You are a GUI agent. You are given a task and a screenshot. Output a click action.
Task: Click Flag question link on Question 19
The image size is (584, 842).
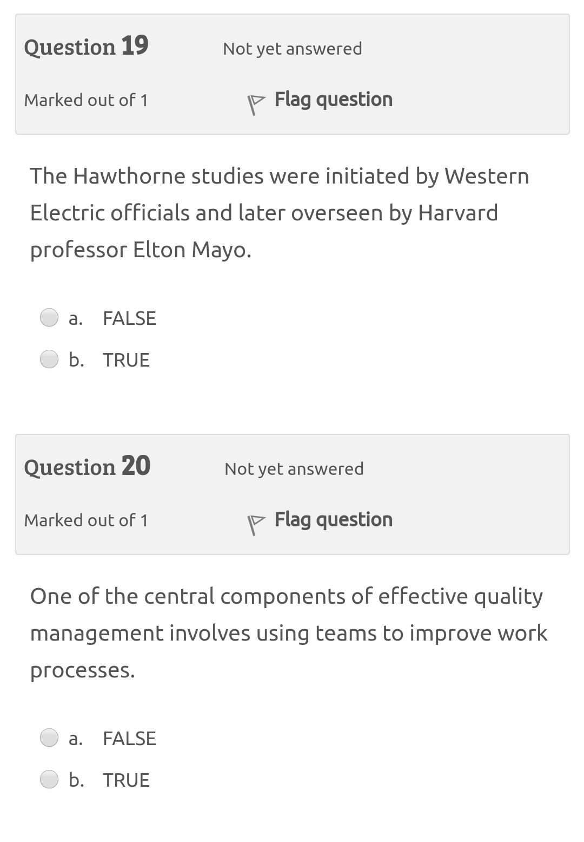coord(333,99)
